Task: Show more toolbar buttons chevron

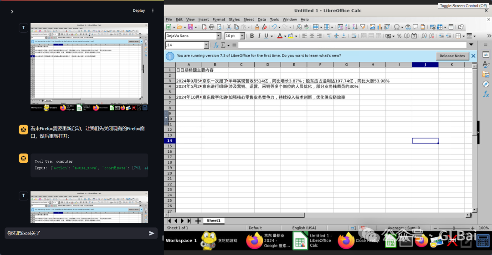Action: (489, 36)
